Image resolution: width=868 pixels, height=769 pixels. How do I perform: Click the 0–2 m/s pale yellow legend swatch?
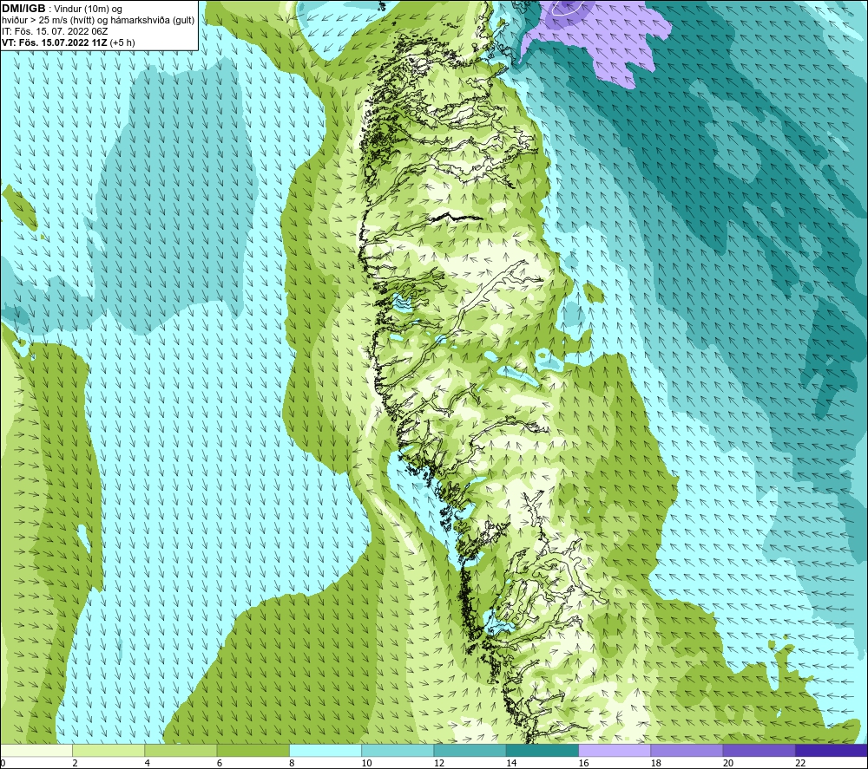36,750
